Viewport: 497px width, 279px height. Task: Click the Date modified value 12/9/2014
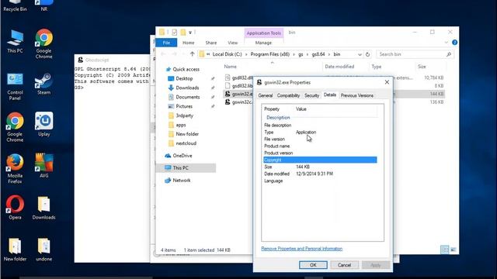[x=314, y=174]
